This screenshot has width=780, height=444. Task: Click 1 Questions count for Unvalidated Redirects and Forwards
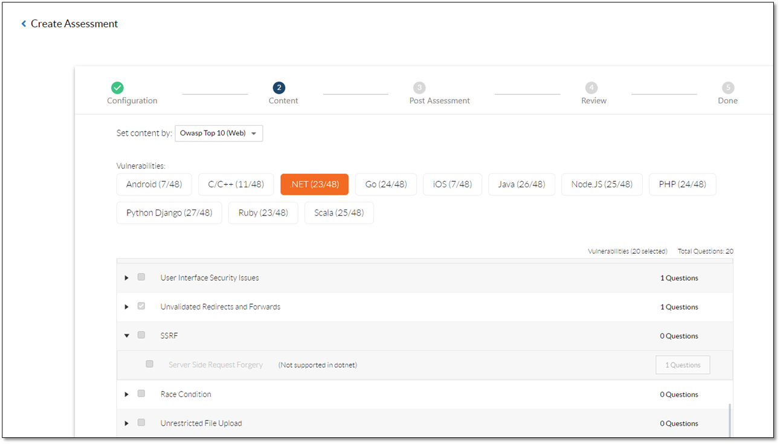[679, 307]
